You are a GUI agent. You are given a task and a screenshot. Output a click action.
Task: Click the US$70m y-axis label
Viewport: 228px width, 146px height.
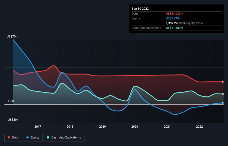[x=12, y=36]
